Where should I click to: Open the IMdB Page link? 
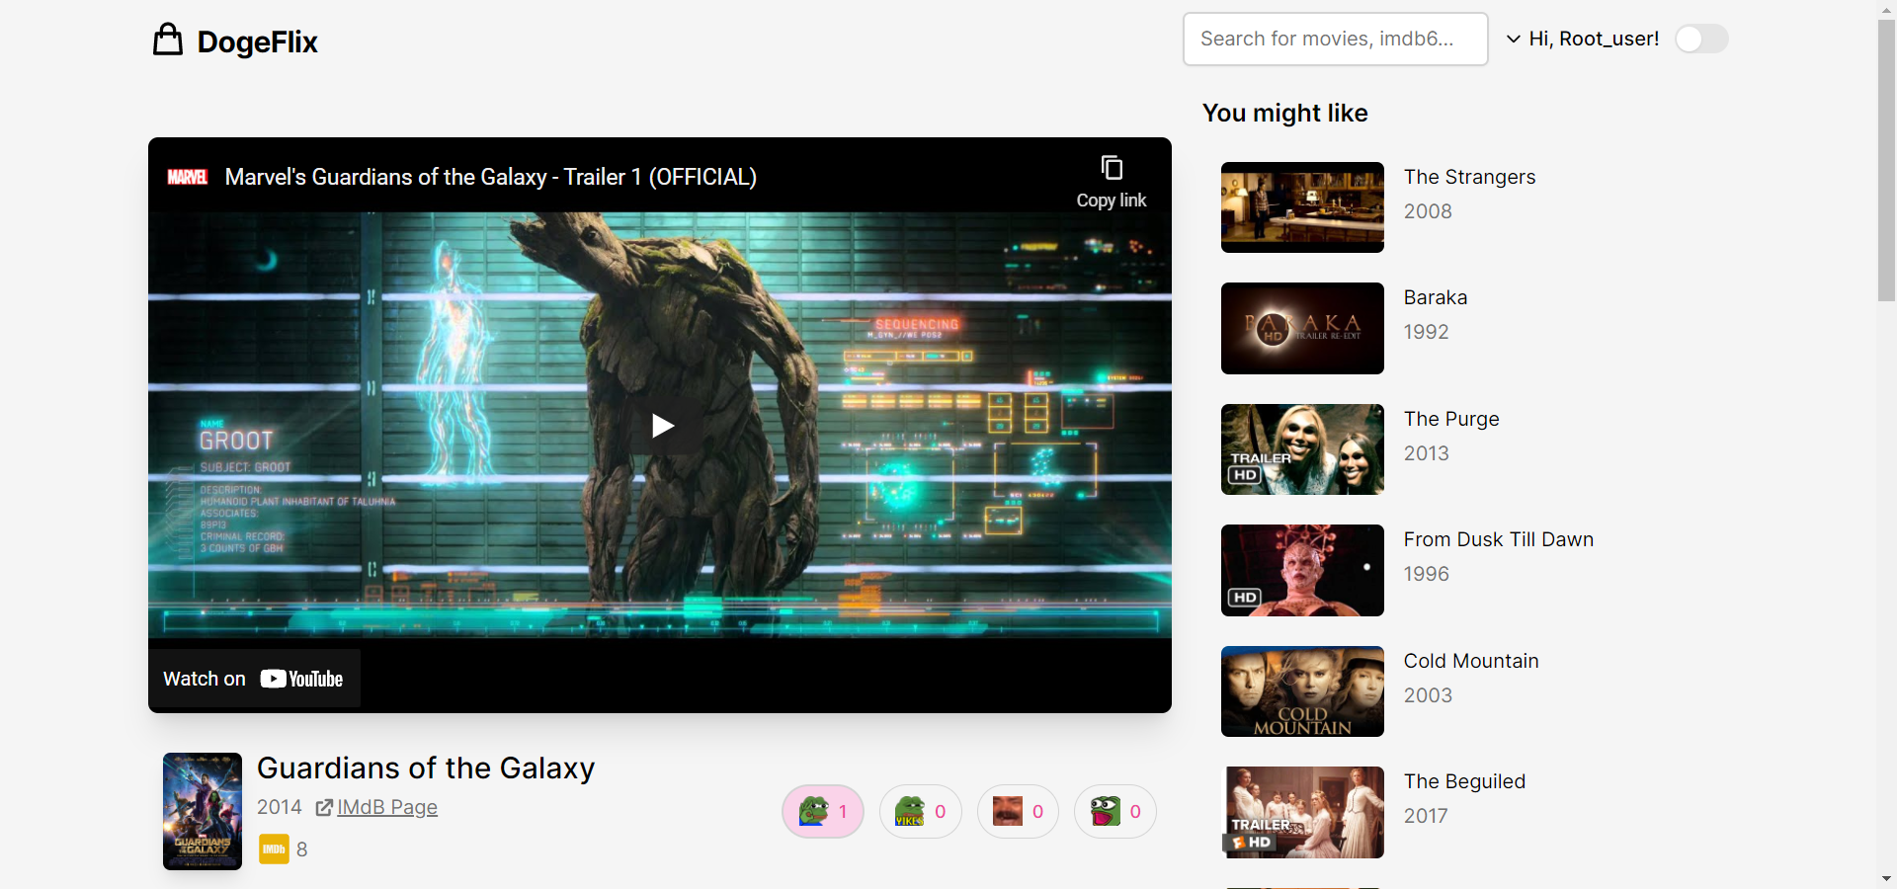(386, 808)
